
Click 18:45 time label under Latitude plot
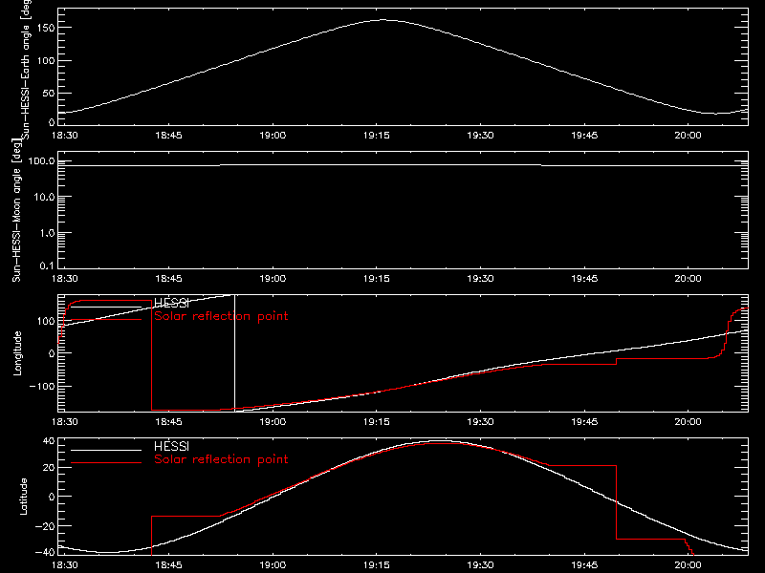coord(168,564)
